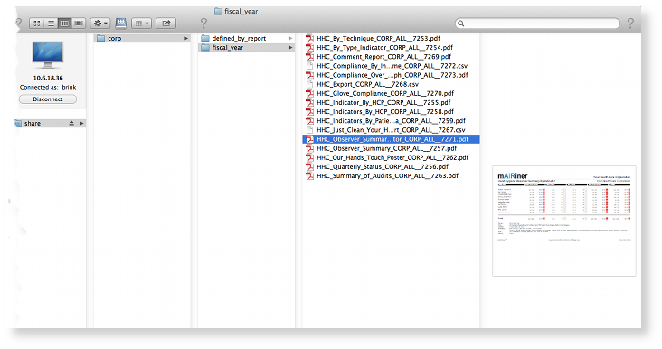Screen dimensions: 662x349
Task: Select HHC_Comment_Report_CORP_ALL__7269.pdf
Action: 383,57
